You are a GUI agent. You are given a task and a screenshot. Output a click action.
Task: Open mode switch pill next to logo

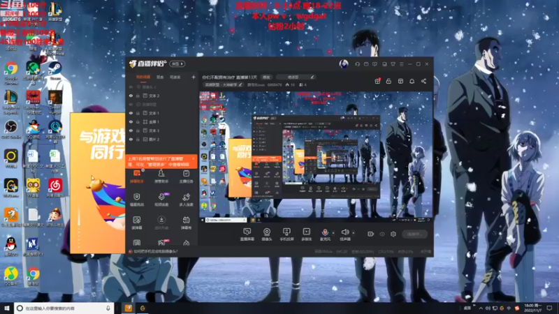point(177,63)
